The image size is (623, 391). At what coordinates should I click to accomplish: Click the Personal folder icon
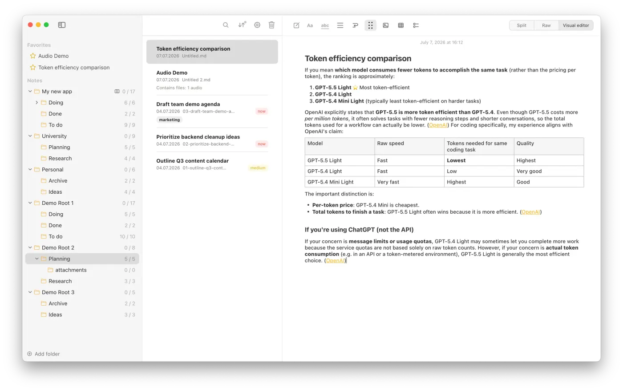37,170
